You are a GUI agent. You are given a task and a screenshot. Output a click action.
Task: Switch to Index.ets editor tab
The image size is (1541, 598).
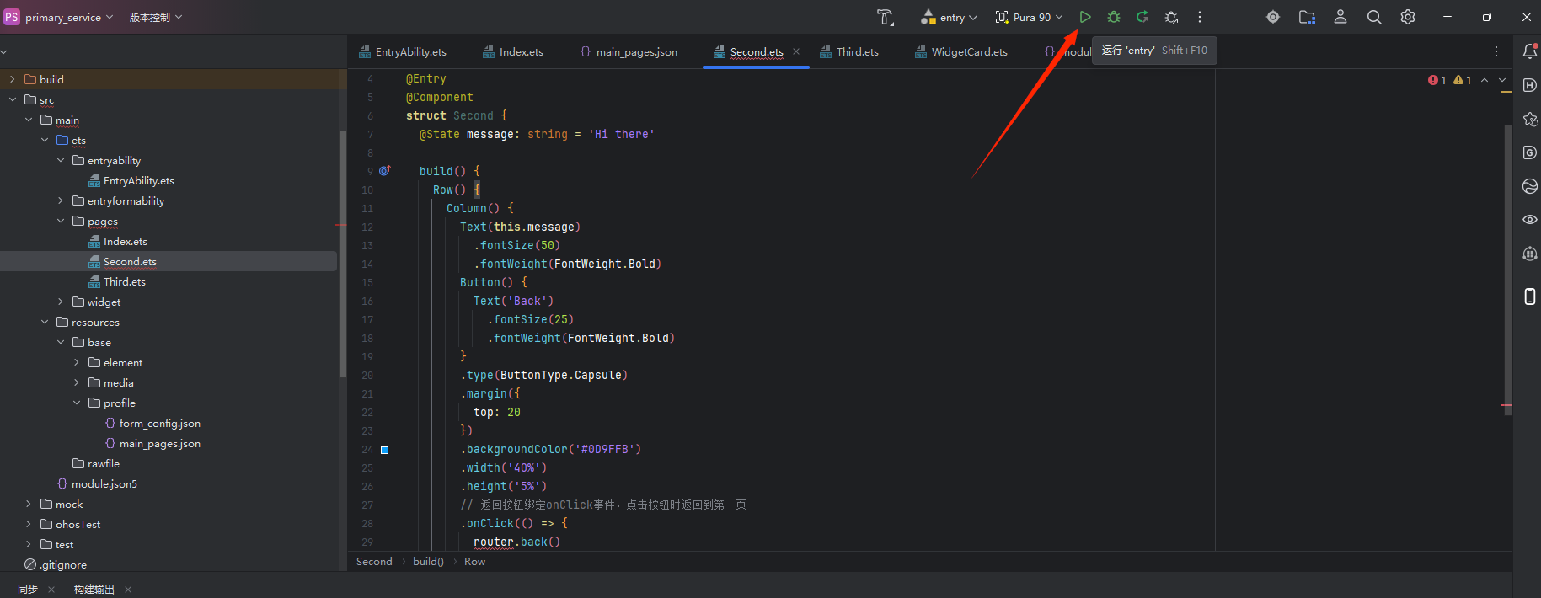513,51
